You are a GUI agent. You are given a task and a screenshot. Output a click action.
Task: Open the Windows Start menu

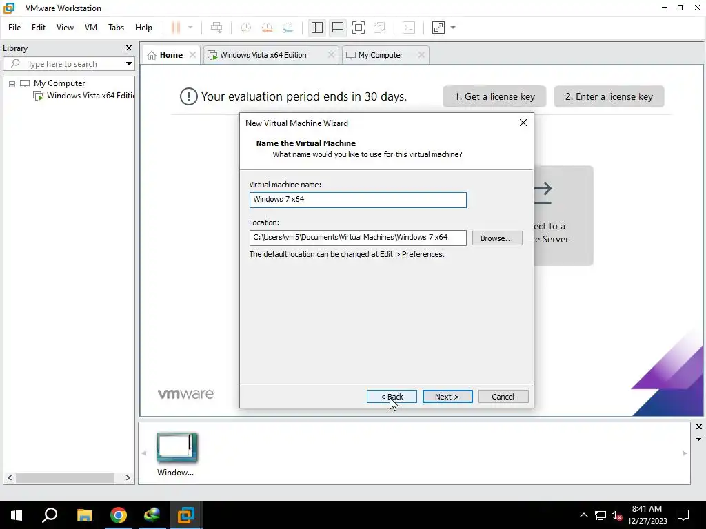(x=17, y=515)
